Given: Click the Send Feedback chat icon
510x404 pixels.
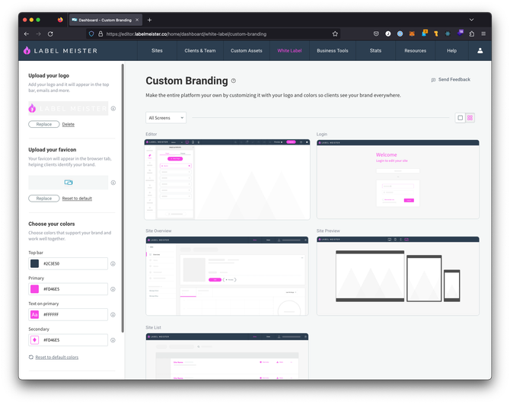Looking at the screenshot, I should [433, 80].
